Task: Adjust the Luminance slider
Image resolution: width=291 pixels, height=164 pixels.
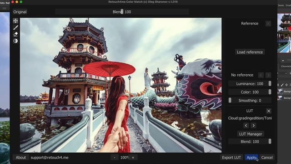Action: tap(250, 84)
